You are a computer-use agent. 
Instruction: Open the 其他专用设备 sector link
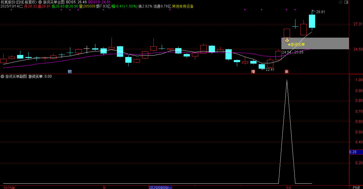coord(183,6)
